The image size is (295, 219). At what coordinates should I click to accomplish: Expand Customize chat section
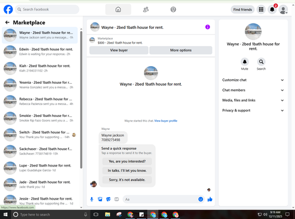point(253,80)
